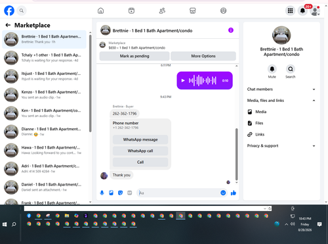Click the back arrow next to Marketplace
This screenshot has height=244, width=328.
(x=8, y=25)
